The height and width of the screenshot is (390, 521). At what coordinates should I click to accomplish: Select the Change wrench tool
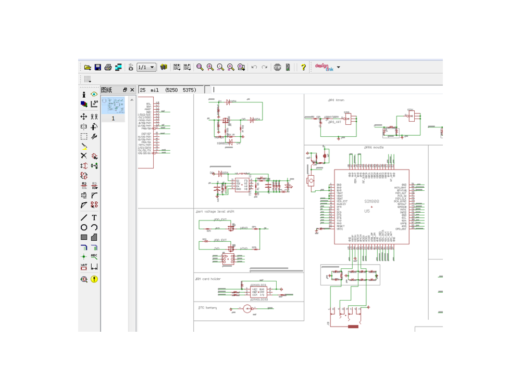click(94, 137)
